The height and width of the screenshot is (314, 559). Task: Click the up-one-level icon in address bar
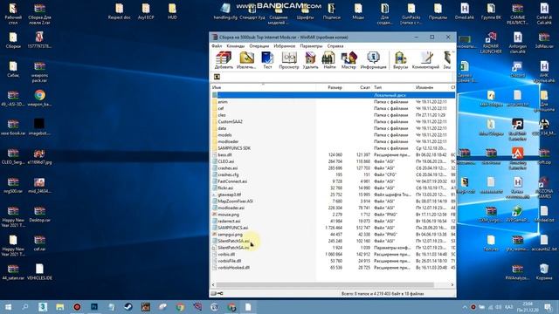(x=217, y=77)
